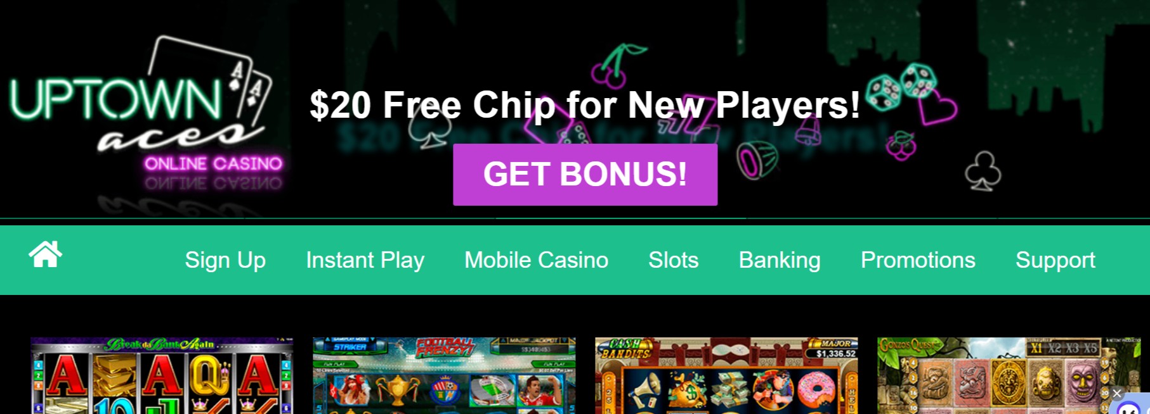Click the white club suit outline
The image size is (1150, 414).
point(983,171)
